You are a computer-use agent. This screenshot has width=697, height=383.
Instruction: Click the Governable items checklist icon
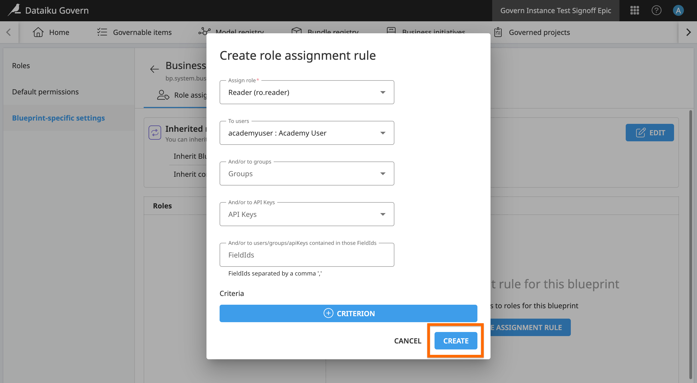click(102, 32)
